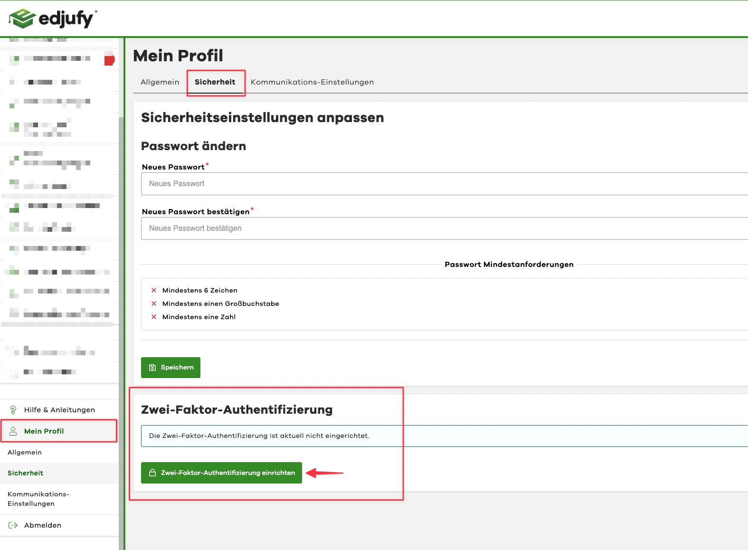
Task: Click into the Neues Passwort bestätigen field
Action: (x=444, y=228)
